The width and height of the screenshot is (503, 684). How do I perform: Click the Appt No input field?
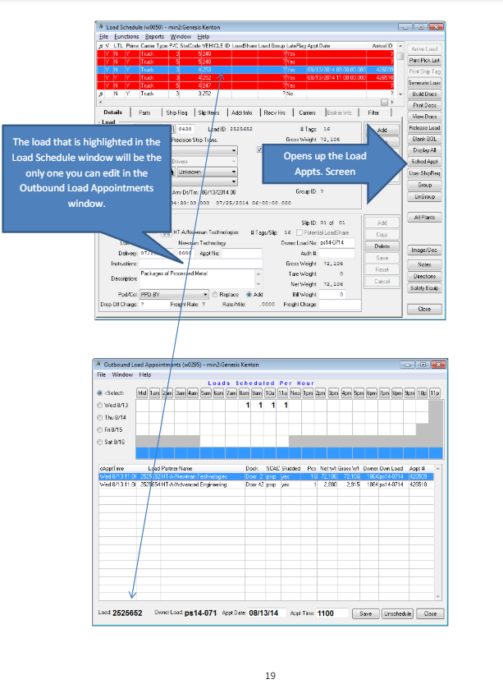point(241,253)
